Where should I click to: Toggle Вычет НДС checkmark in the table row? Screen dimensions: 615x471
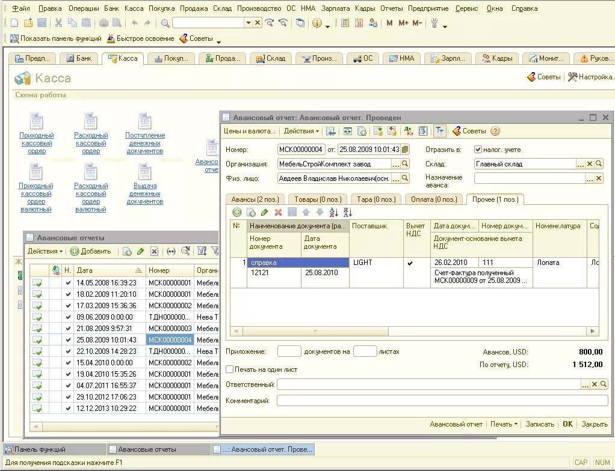tap(410, 263)
